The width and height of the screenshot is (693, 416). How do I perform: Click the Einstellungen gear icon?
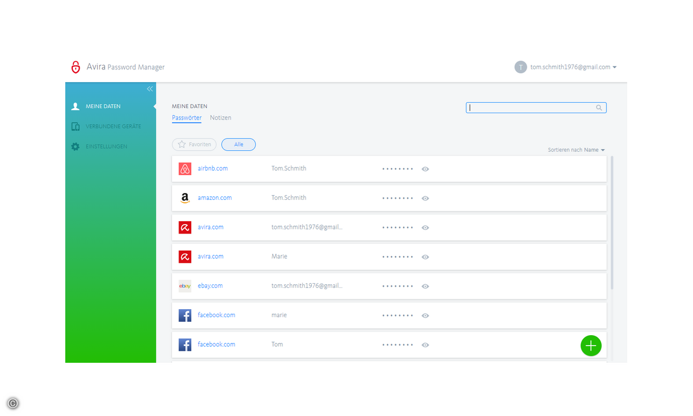(x=75, y=147)
